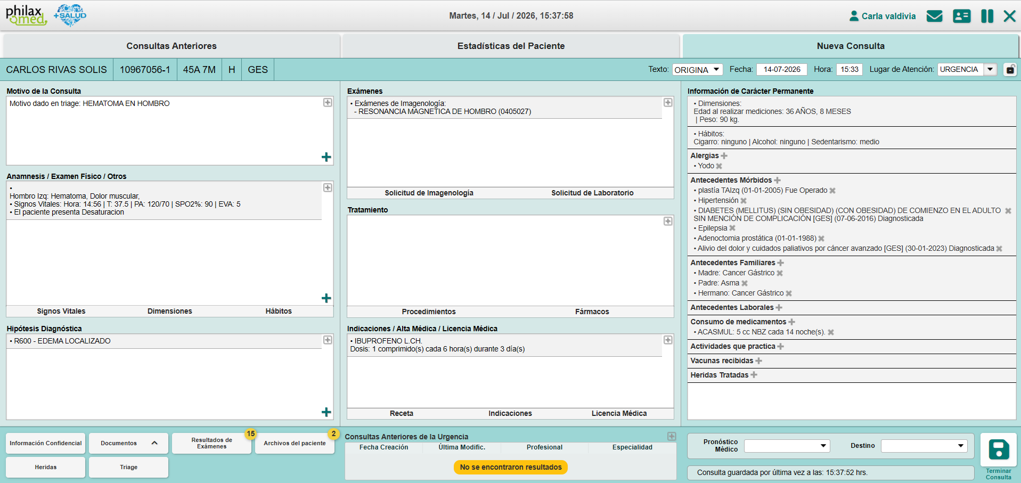Open the messages envelope icon
The height and width of the screenshot is (483, 1021).
tap(934, 16)
